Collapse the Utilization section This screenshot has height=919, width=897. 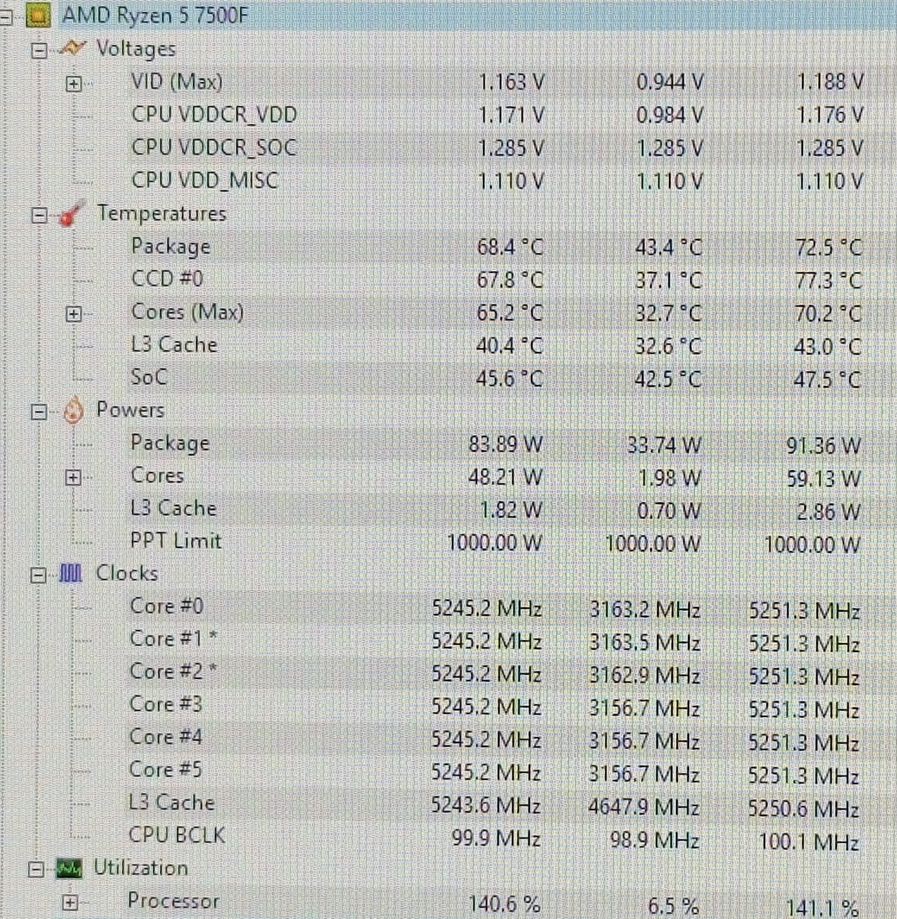[x=36, y=870]
